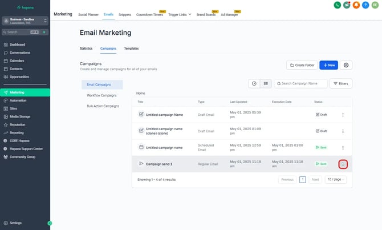
Task: Toggle the list view button
Action: [x=266, y=84]
